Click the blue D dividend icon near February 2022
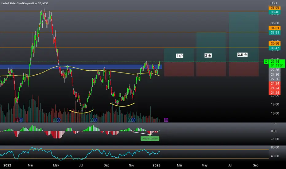The height and width of the screenshot is (169, 286). (x=21, y=120)
